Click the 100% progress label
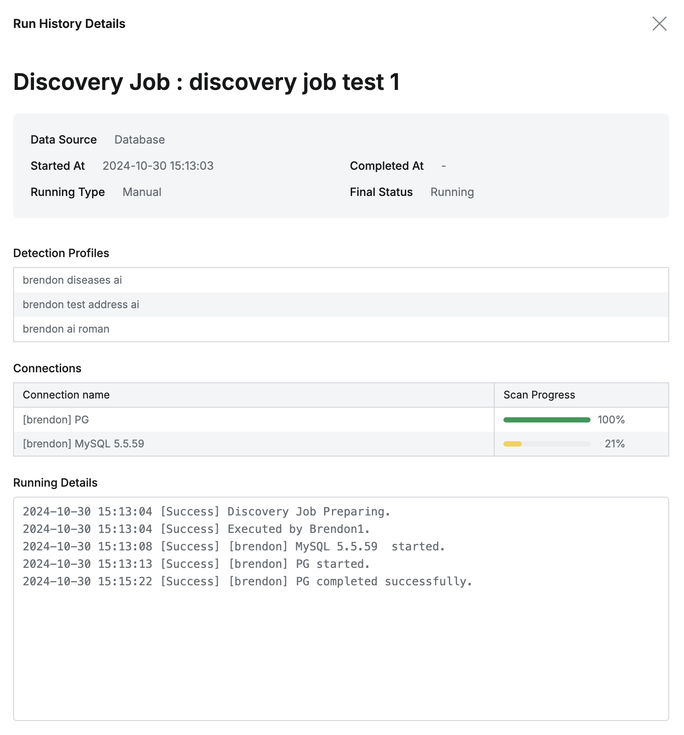 pyautogui.click(x=611, y=420)
